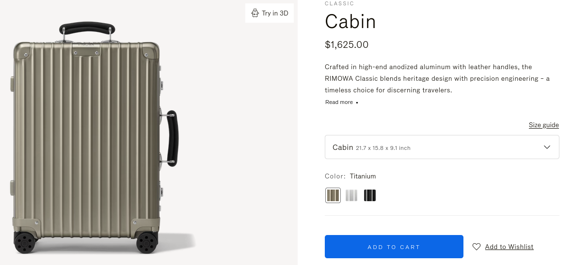Click the product description paragraph
The height and width of the screenshot is (265, 573).
(436, 78)
